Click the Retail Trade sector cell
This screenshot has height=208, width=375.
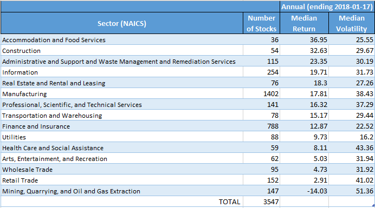click(x=122, y=180)
